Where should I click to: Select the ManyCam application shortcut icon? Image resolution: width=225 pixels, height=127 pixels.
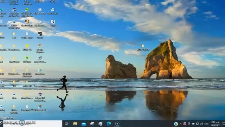pyautogui.click(x=40, y=72)
